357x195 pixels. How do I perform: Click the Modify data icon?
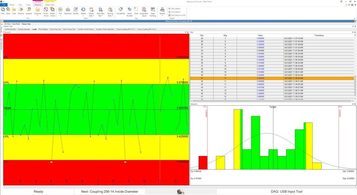click(x=76, y=10)
